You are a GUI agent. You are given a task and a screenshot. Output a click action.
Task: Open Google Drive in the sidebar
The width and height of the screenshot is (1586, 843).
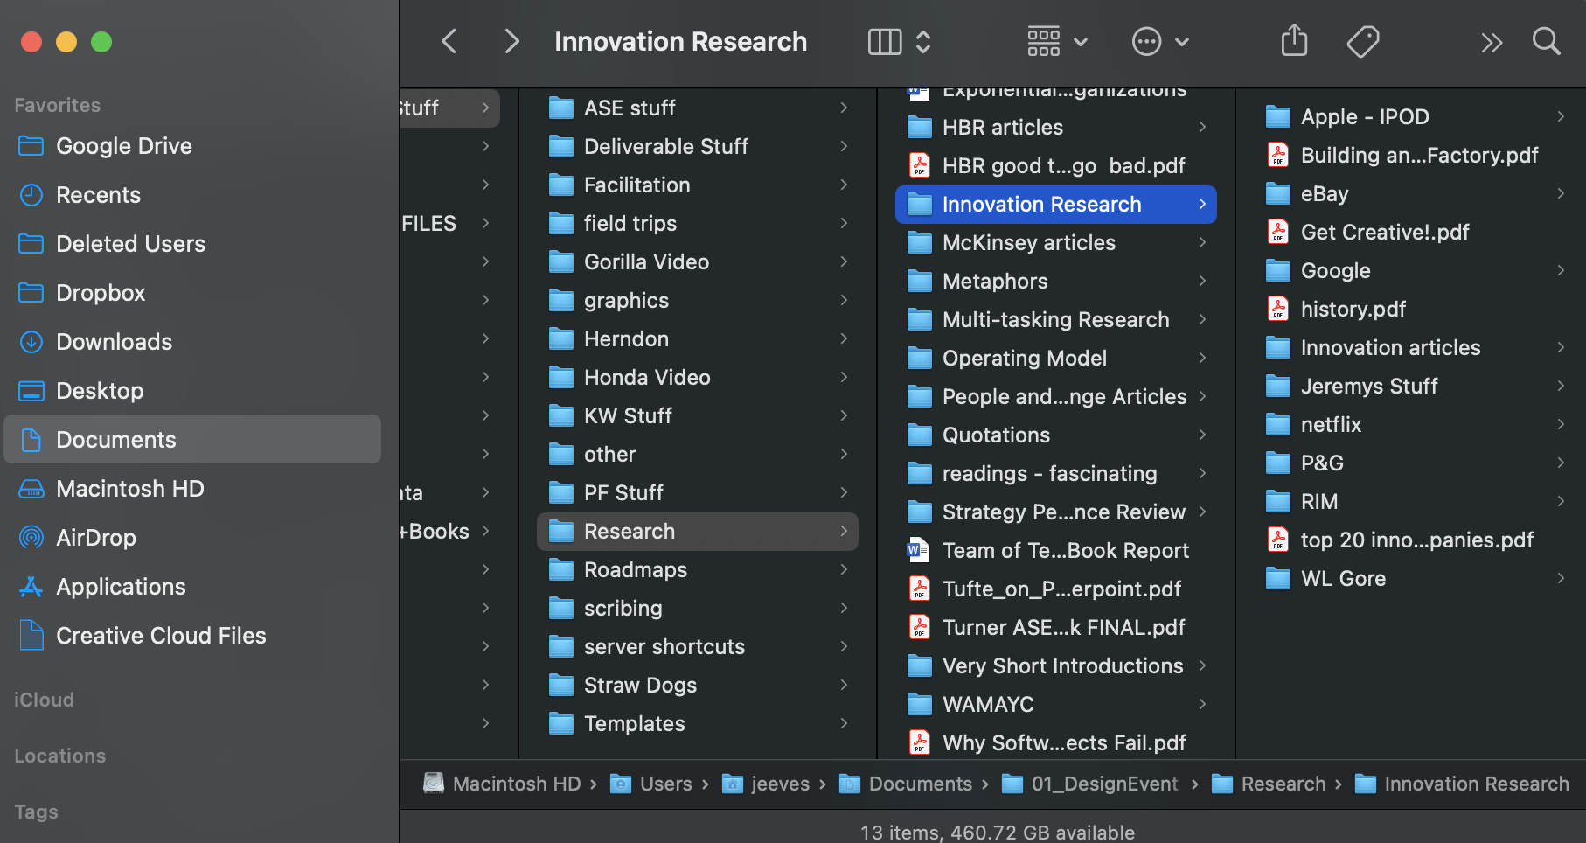coord(192,146)
